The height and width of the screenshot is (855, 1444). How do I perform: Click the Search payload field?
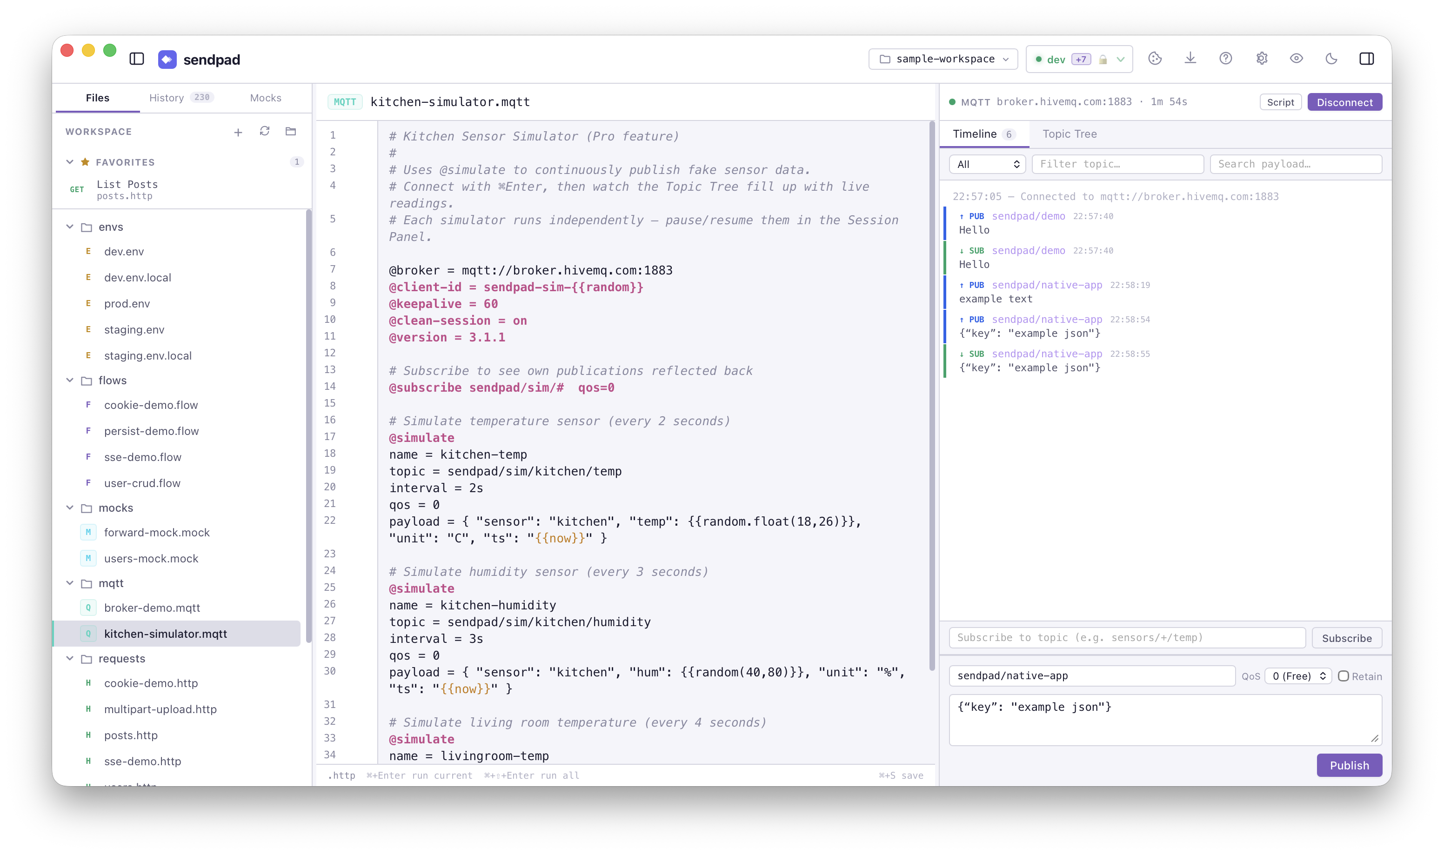pyautogui.click(x=1296, y=164)
